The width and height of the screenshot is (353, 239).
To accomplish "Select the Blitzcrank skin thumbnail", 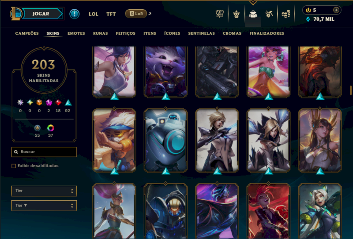I will click(x=166, y=141).
